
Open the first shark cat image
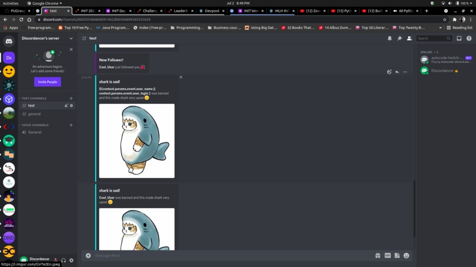136,141
